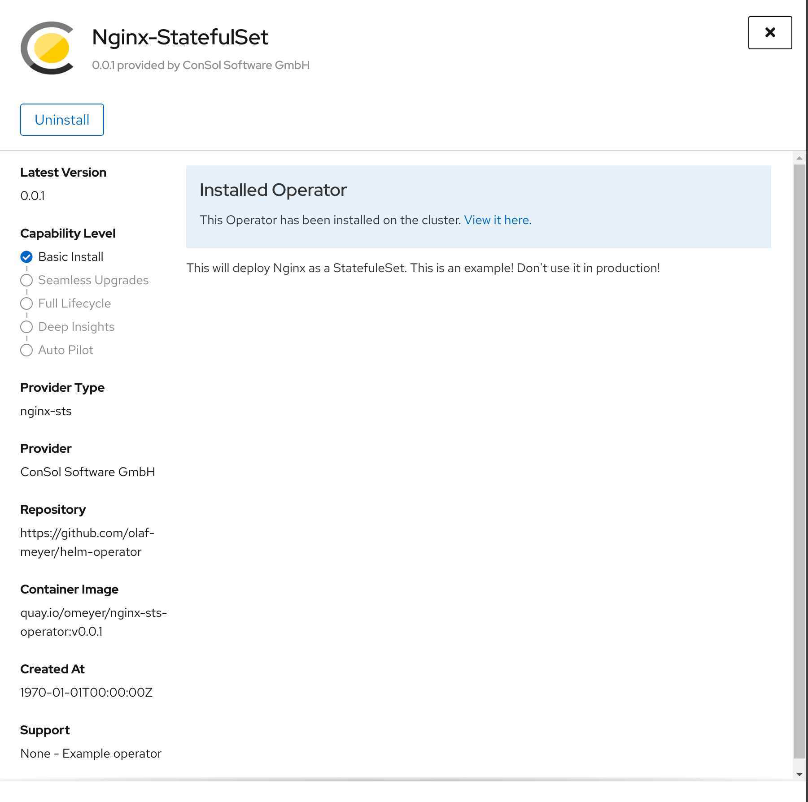Click the Basic Install label
Screen dimensions: 808x802
tap(71, 257)
